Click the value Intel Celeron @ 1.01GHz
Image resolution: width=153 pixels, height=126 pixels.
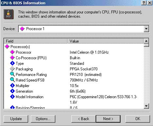(x=89, y=52)
